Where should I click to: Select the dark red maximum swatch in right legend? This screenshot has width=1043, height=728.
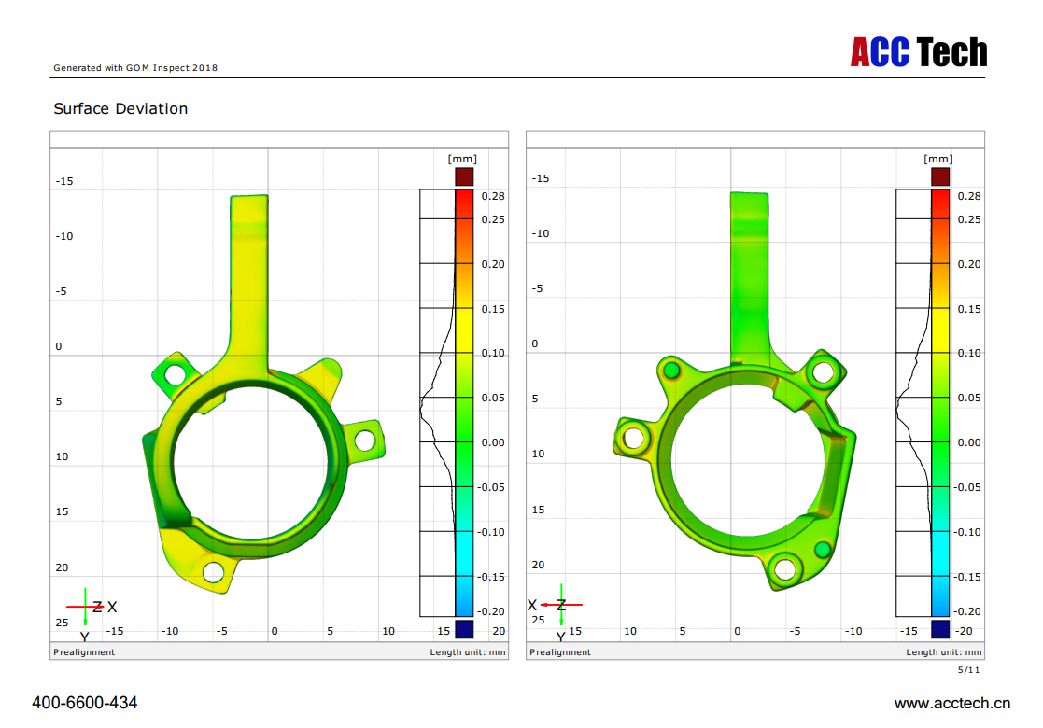(x=939, y=176)
